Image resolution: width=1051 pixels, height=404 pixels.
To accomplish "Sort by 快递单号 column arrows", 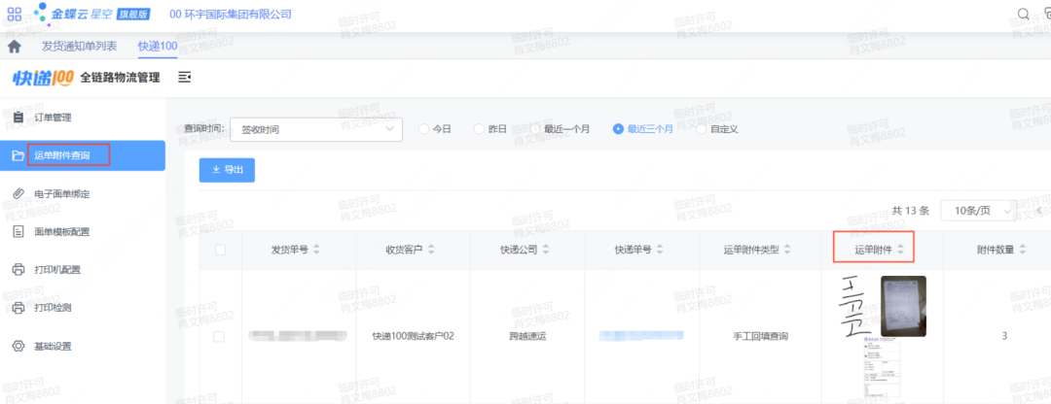I will 660,251.
